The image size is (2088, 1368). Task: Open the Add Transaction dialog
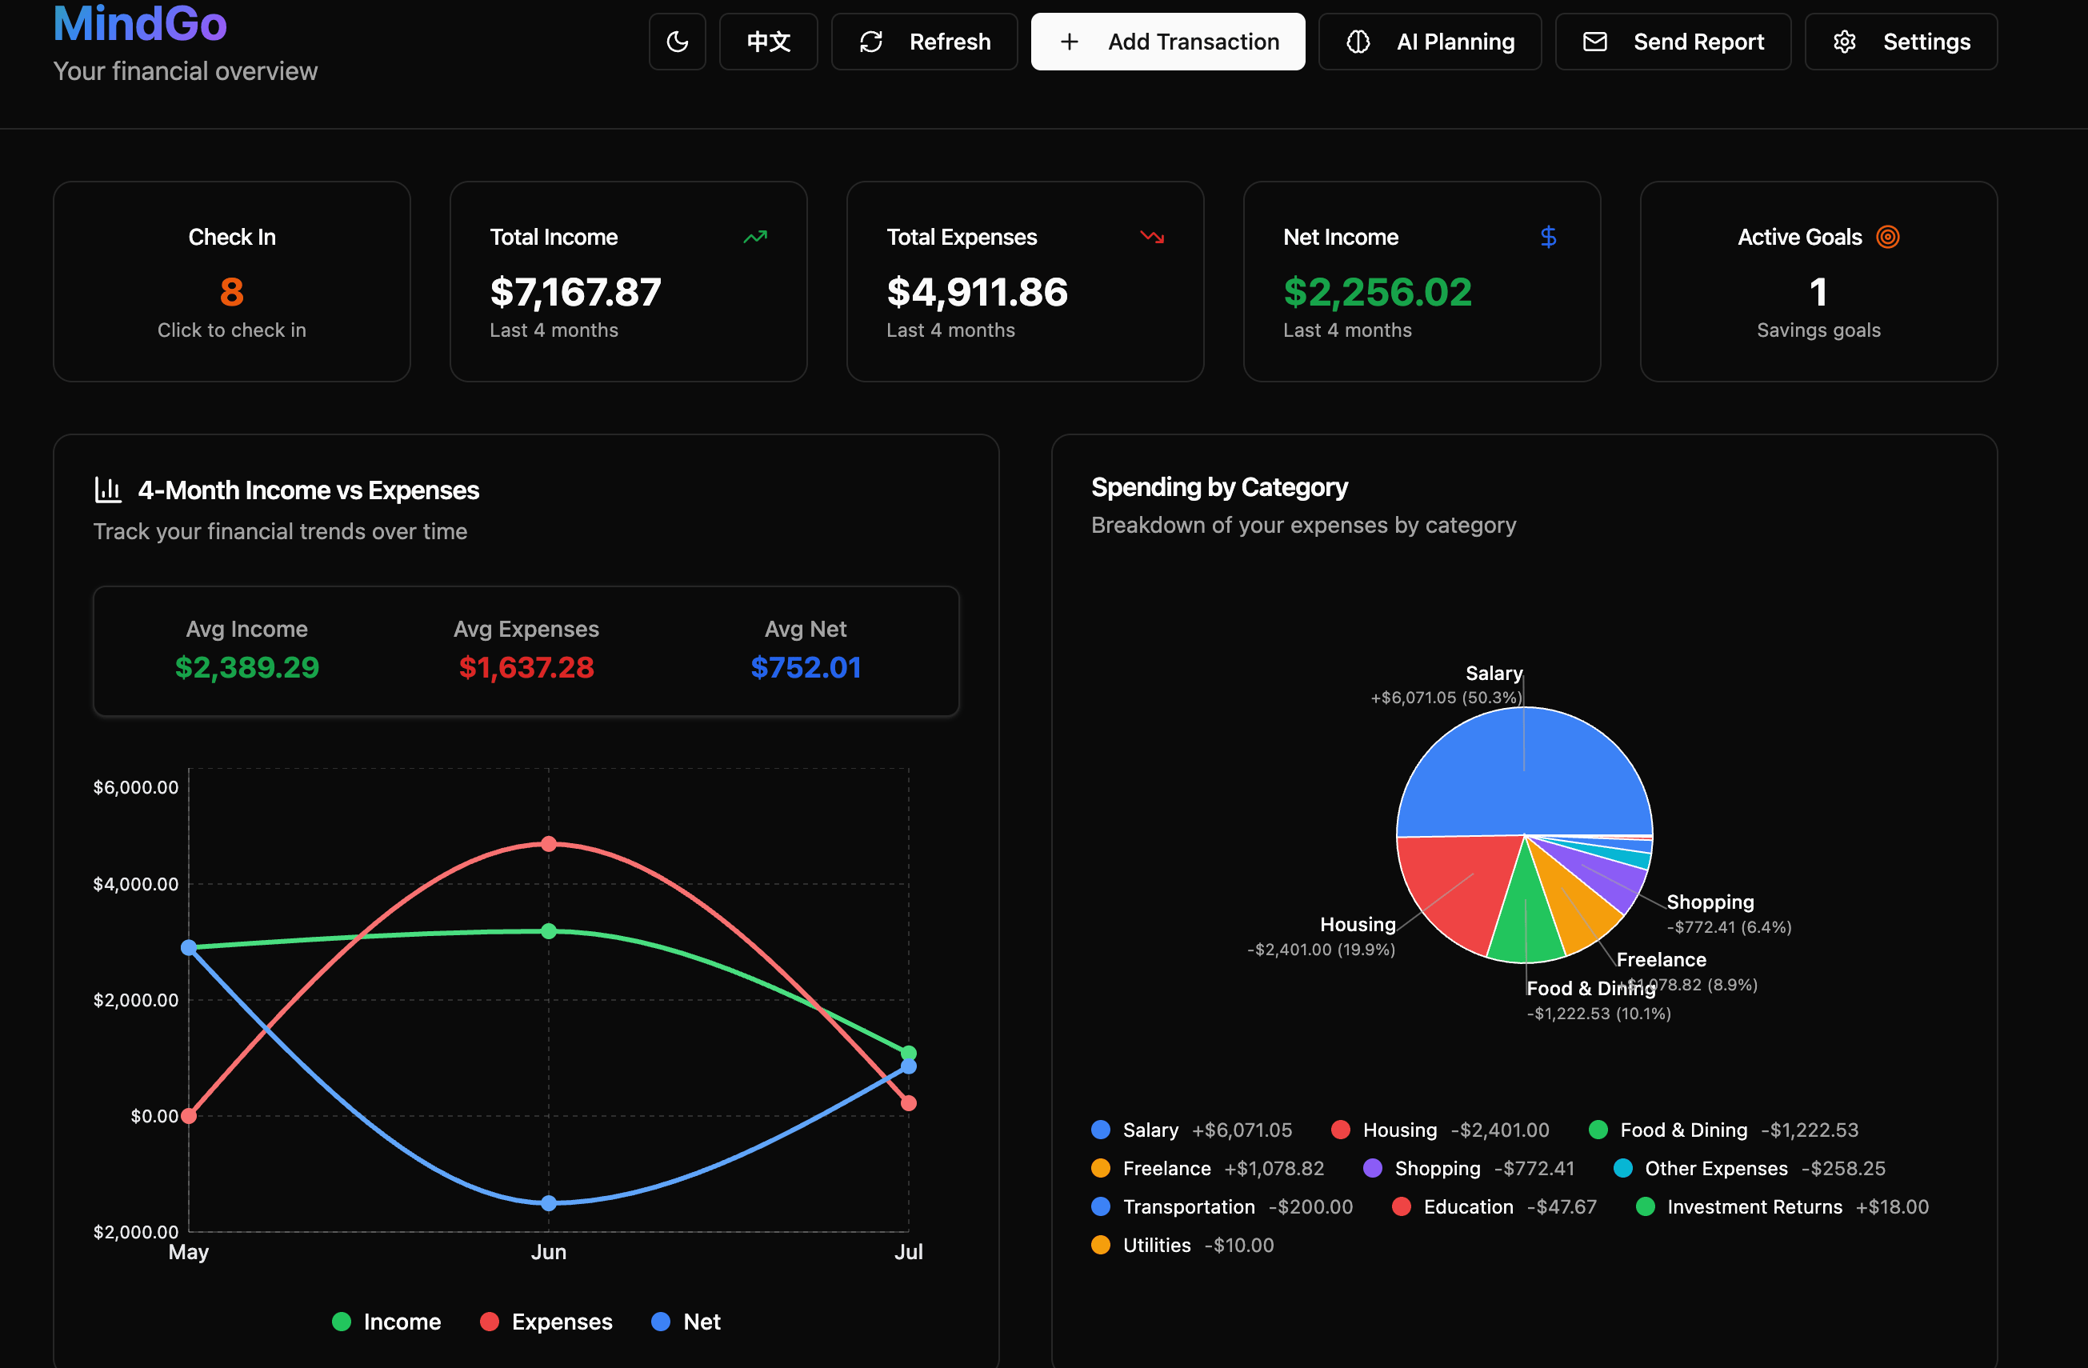click(1167, 42)
